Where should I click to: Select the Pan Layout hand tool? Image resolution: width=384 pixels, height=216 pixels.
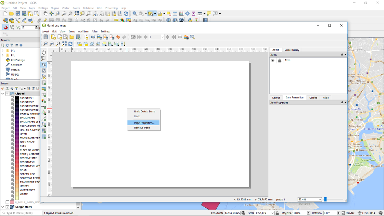(x=44, y=52)
